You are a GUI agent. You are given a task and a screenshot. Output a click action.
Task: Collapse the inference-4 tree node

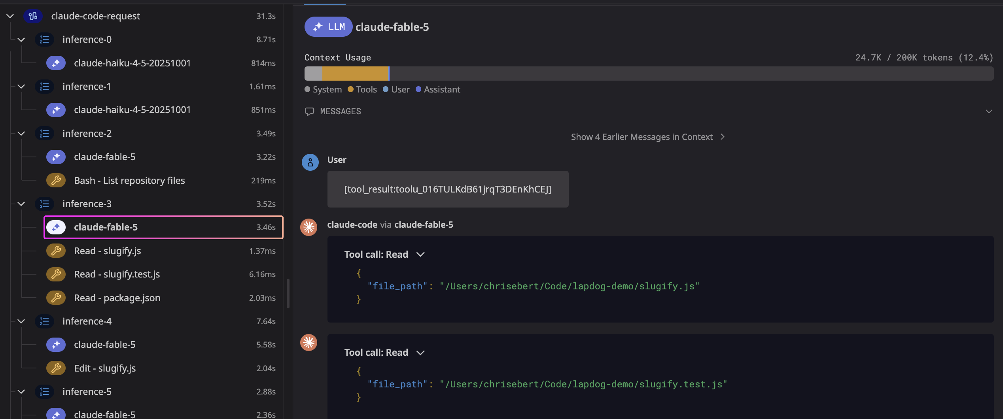pyautogui.click(x=21, y=321)
